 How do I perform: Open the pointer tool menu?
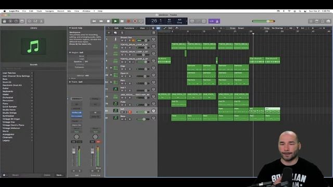214,28
